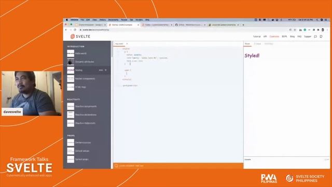Switch to the CSS output tab
Viewport: 332px width, 187px height.
(x=269, y=44)
